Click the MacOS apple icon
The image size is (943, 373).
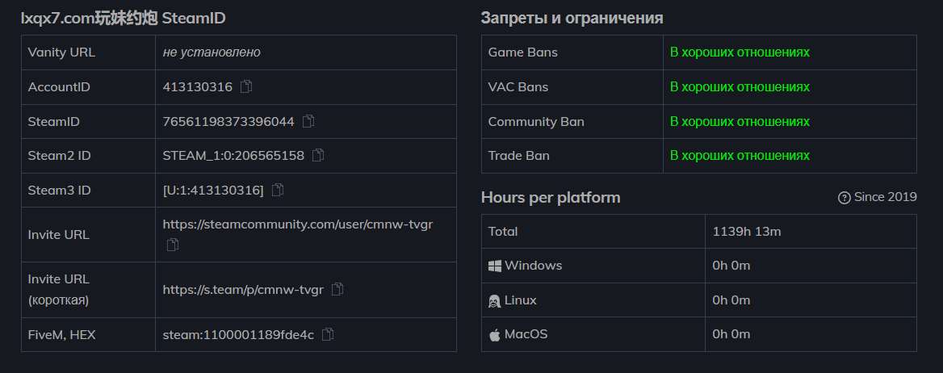495,334
